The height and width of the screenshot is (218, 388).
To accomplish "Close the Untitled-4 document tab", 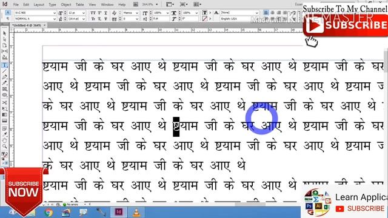I will 45,25.
